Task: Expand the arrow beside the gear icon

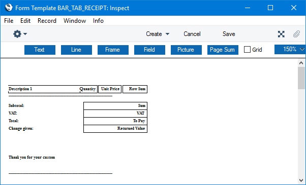Action: click(x=25, y=34)
